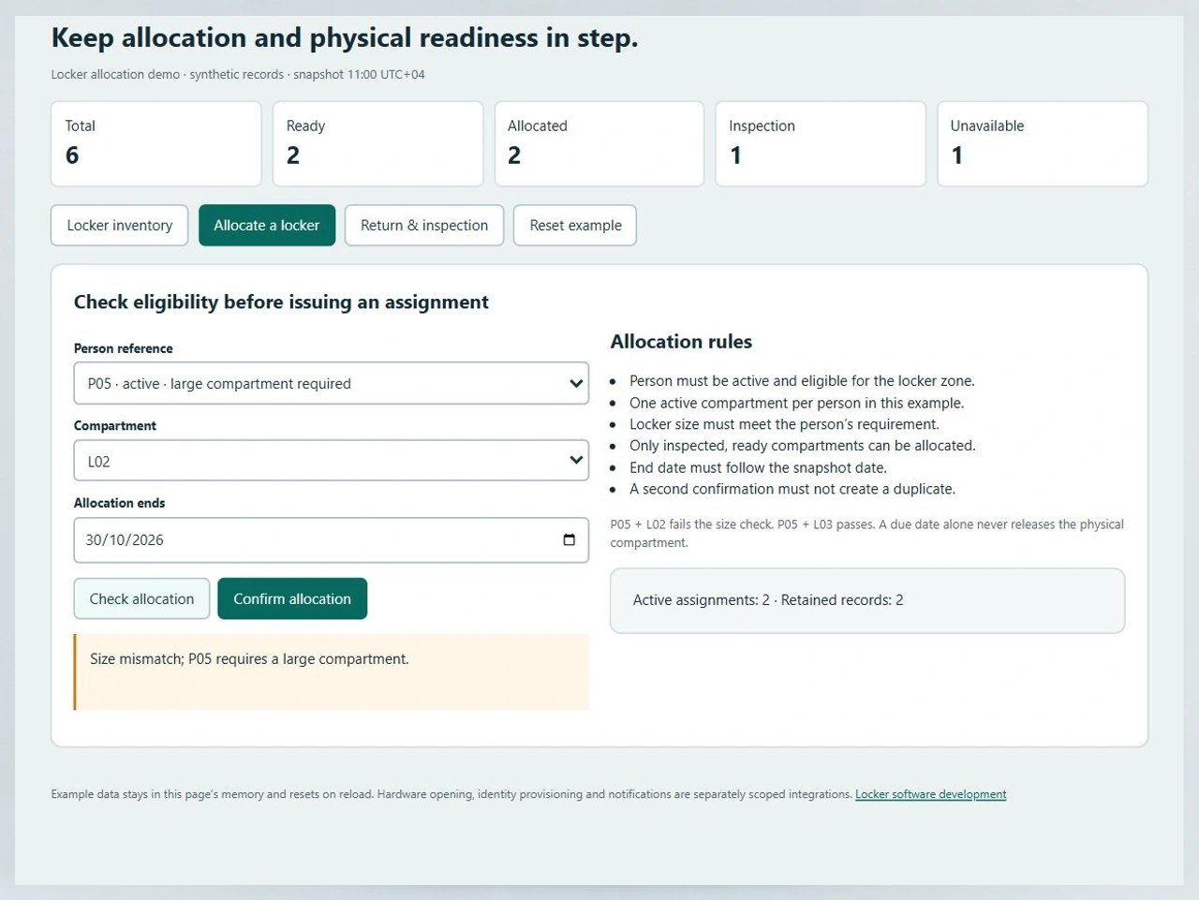Click the 'Example data stays in this page's memory' footer text
The height and width of the screenshot is (900, 1199).
(451, 794)
